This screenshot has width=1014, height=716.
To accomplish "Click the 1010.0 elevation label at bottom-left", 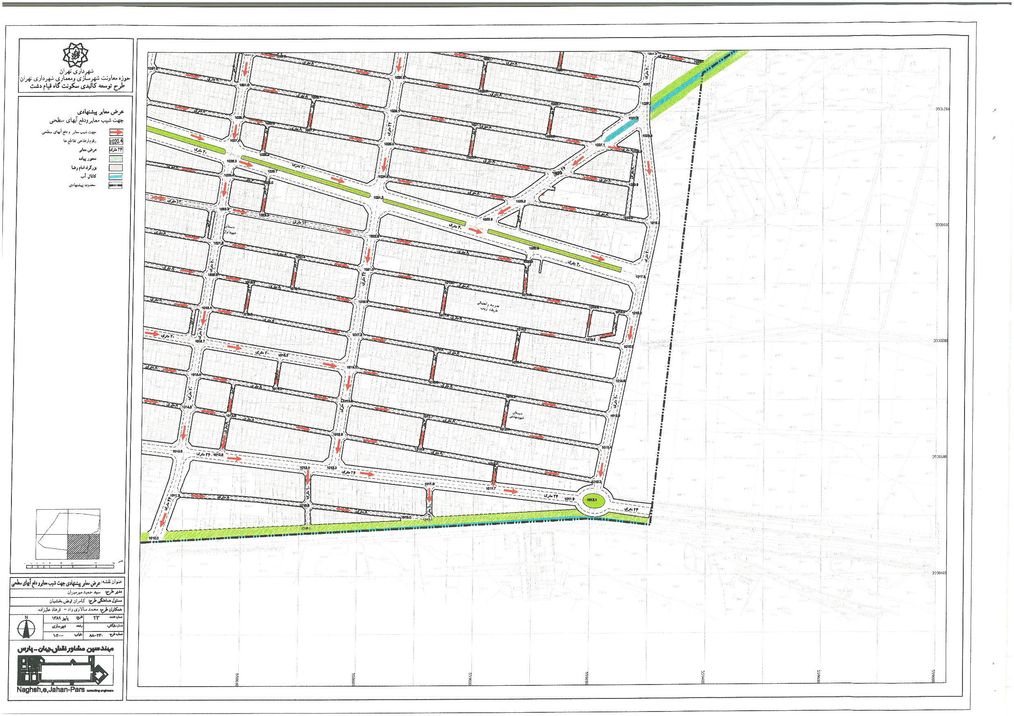I will click(x=154, y=538).
